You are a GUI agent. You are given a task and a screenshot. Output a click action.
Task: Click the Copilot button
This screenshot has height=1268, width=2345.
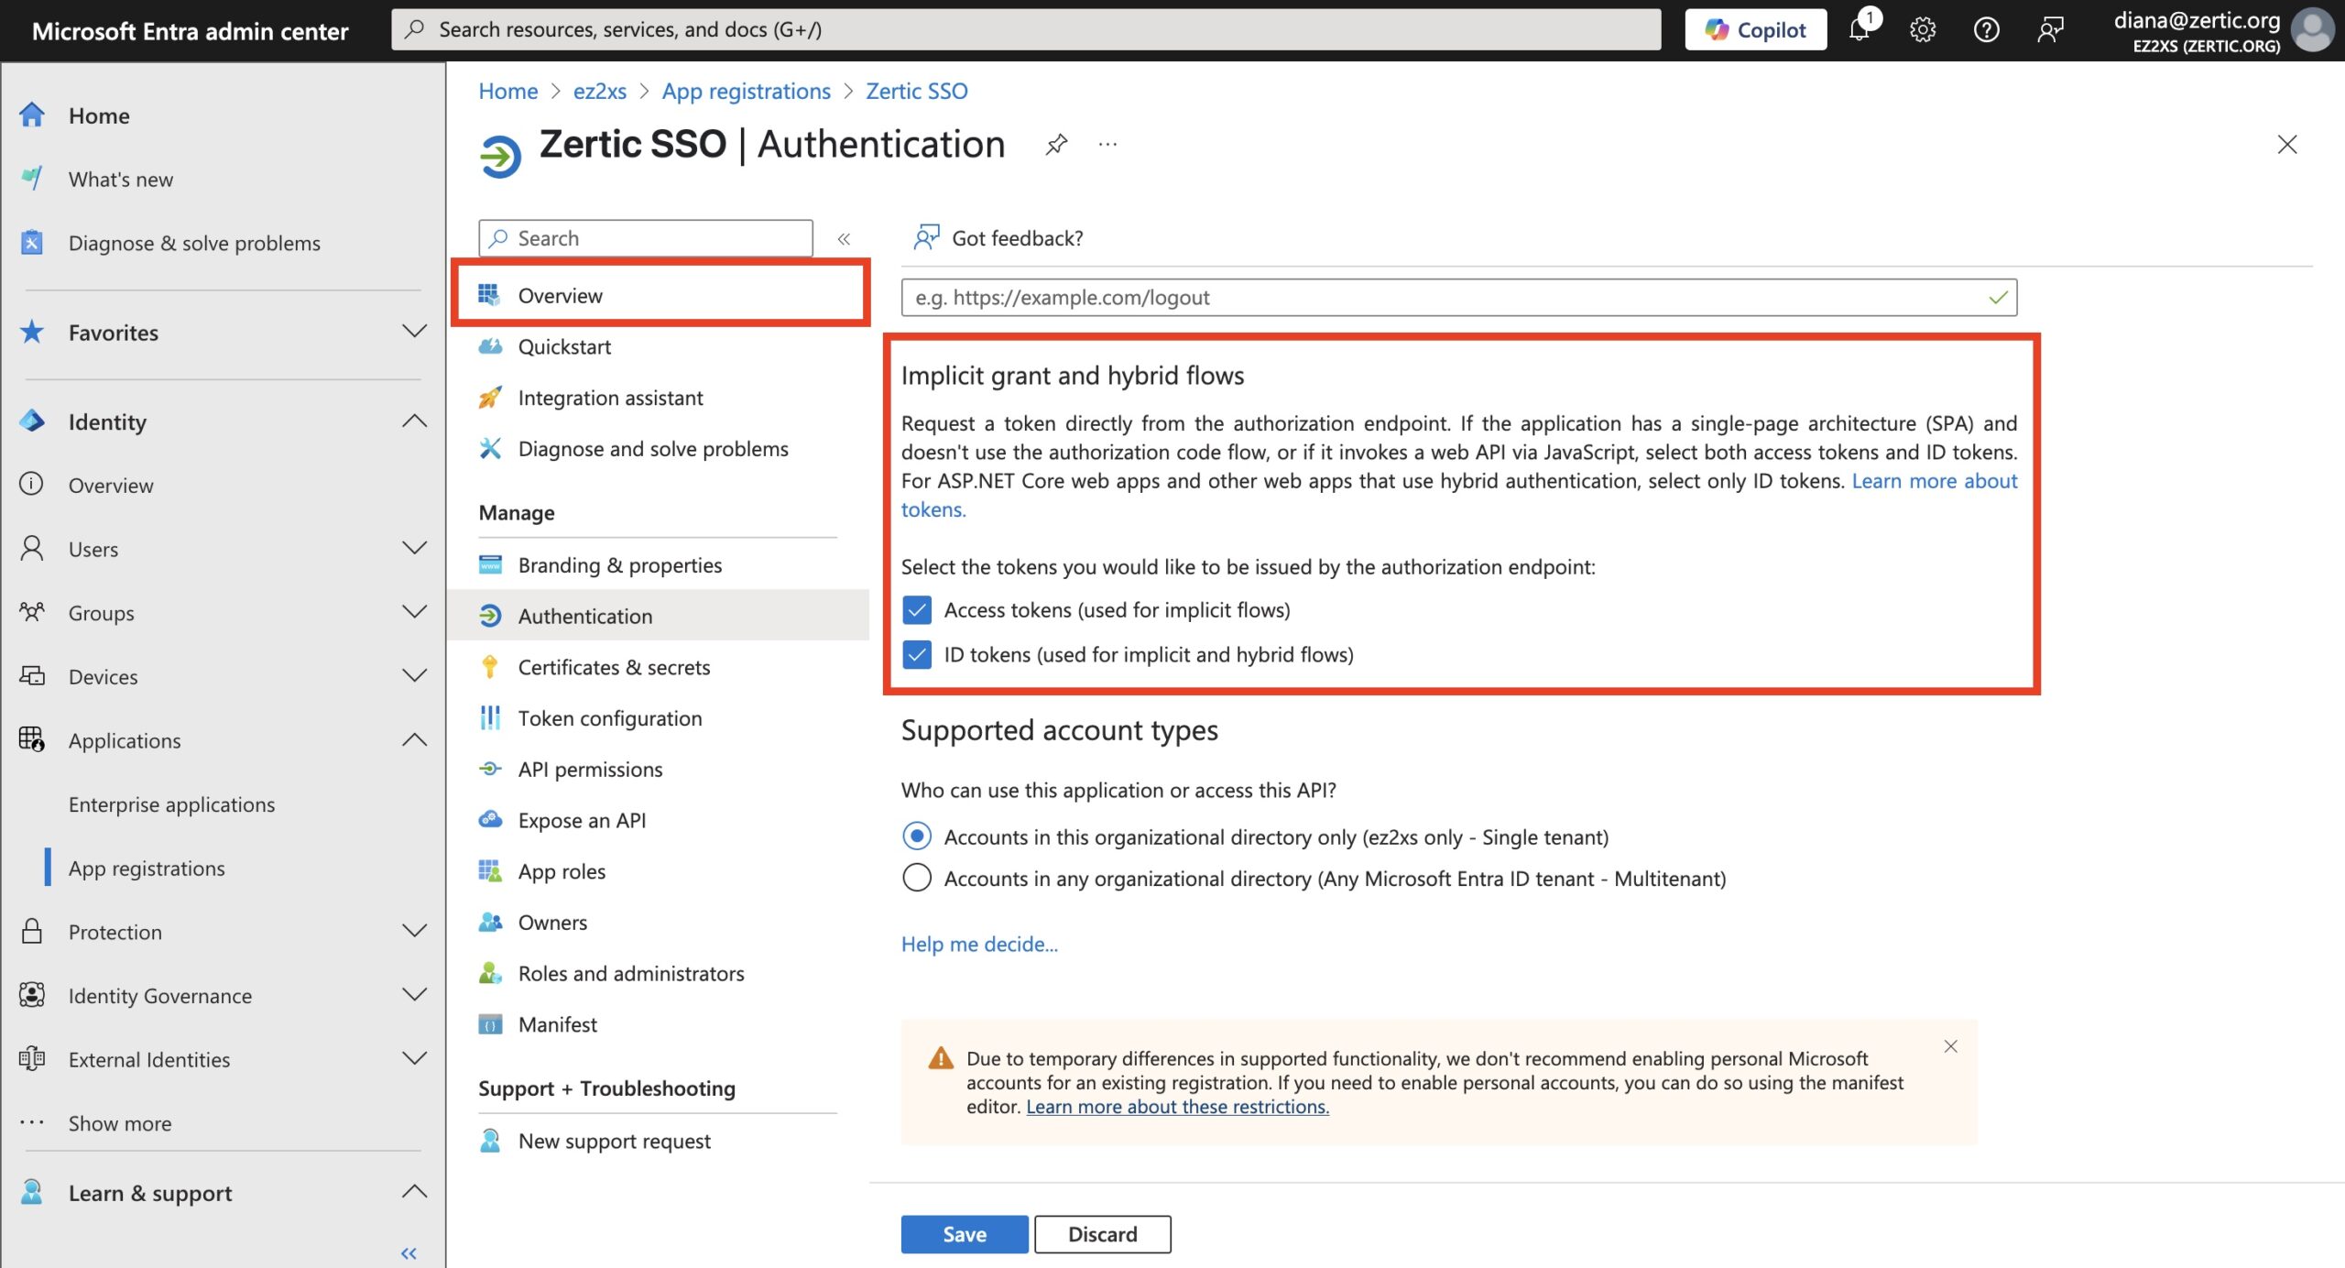1755,29
